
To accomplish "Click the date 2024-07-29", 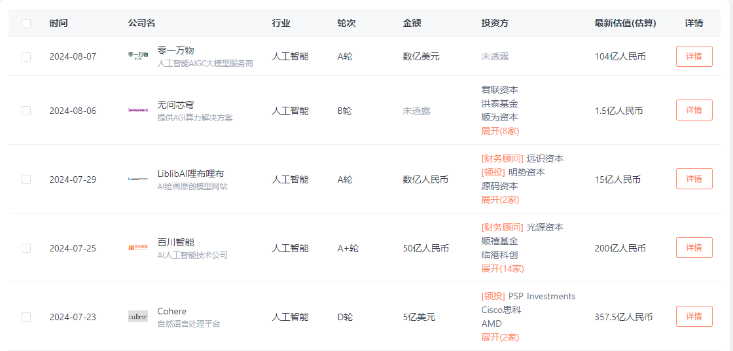I will click(x=73, y=179).
